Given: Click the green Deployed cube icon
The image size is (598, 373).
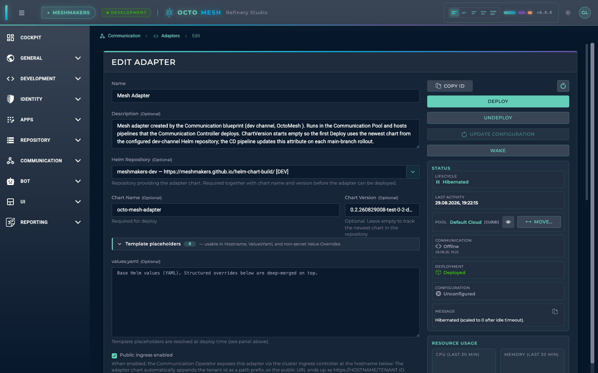Looking at the screenshot, I should coord(438,273).
